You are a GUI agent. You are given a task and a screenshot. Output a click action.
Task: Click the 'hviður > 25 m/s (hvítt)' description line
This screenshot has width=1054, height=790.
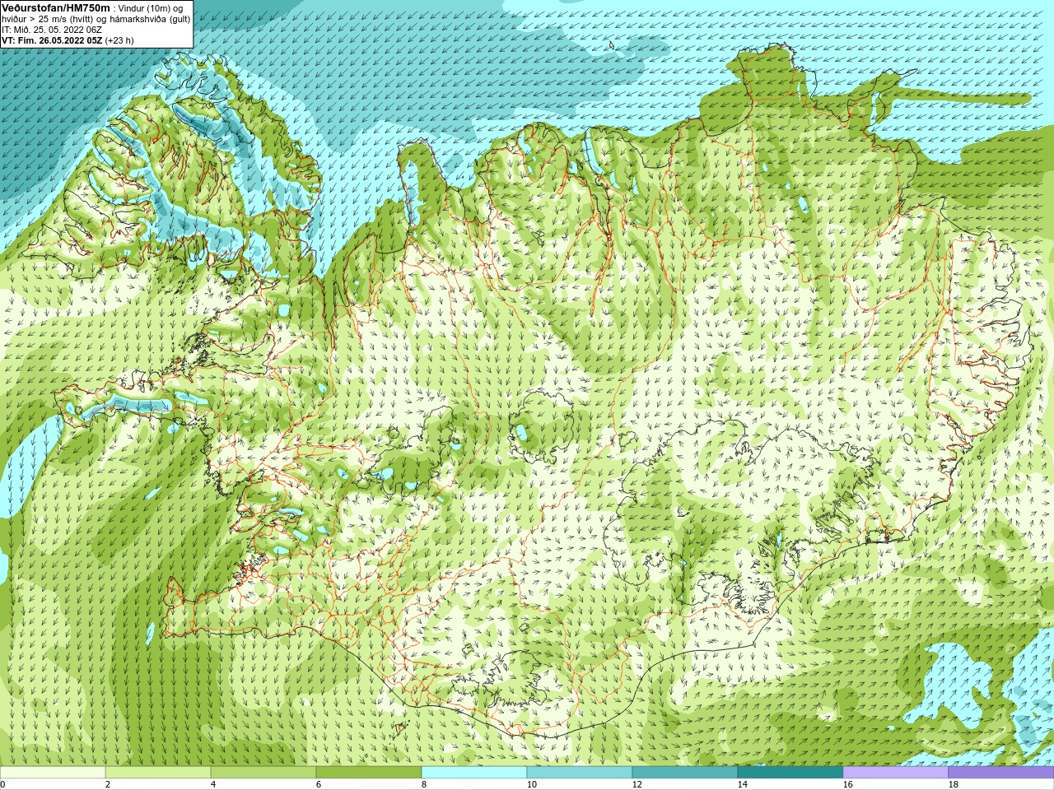point(49,19)
